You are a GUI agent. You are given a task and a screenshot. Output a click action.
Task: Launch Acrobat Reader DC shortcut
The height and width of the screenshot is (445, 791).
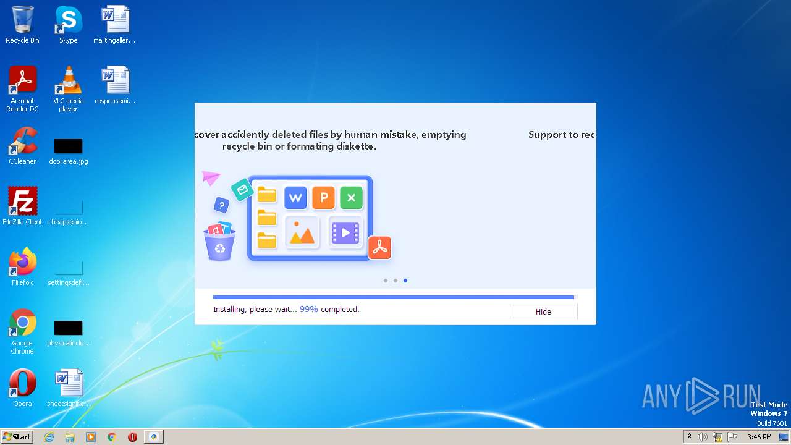22,89
